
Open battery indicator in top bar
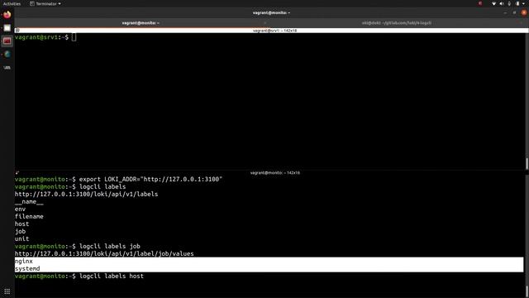(517, 3)
